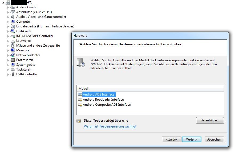The width and height of the screenshot is (235, 152).
Task: Expand the Prozessoren node
Action: 8,60
